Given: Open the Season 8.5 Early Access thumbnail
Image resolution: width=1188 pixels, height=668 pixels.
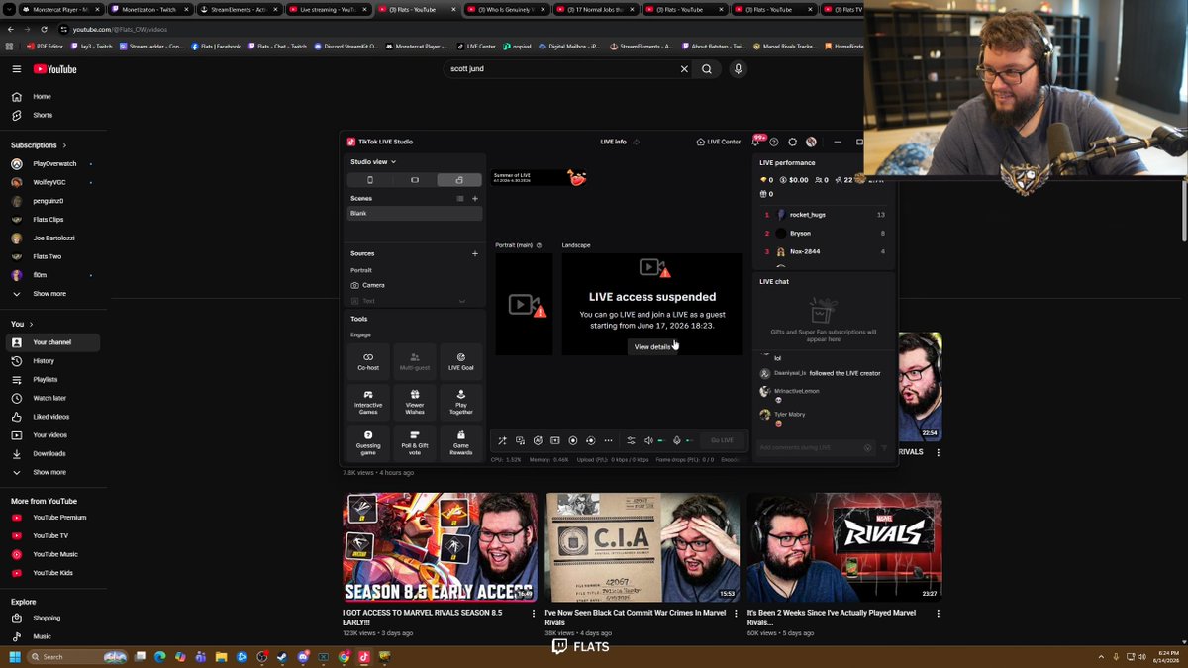Looking at the screenshot, I should pos(440,547).
